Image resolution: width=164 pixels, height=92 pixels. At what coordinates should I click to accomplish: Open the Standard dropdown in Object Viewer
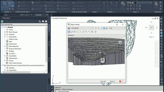[x=96, y=35]
